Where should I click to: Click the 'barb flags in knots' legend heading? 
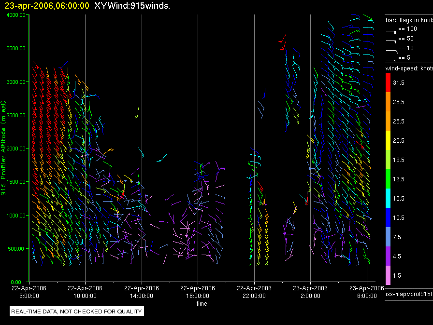(409, 20)
